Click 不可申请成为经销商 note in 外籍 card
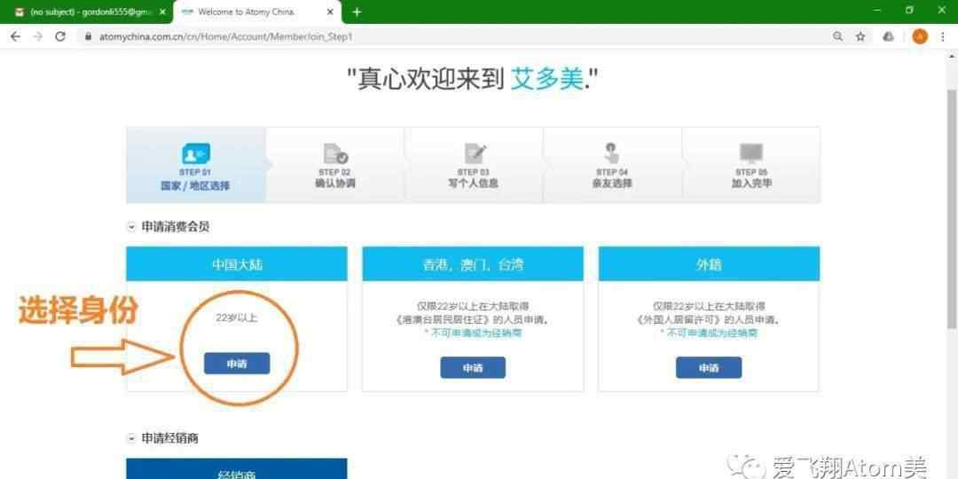Screen dimensions: 958x479 point(709,333)
